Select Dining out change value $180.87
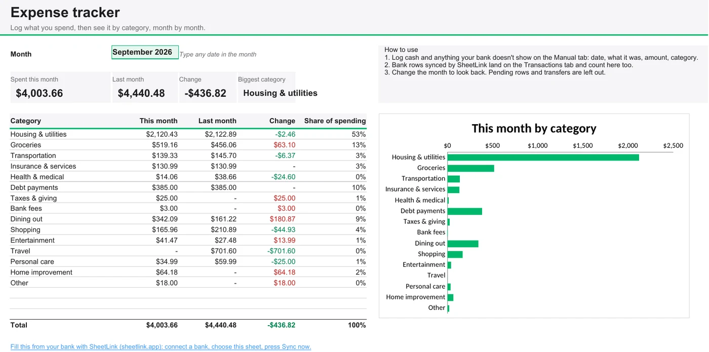The image size is (709, 352). [282, 219]
